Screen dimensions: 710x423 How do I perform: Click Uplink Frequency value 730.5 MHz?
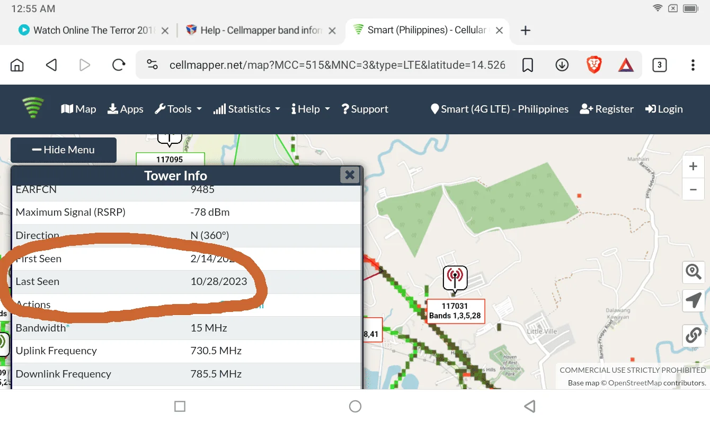point(216,351)
